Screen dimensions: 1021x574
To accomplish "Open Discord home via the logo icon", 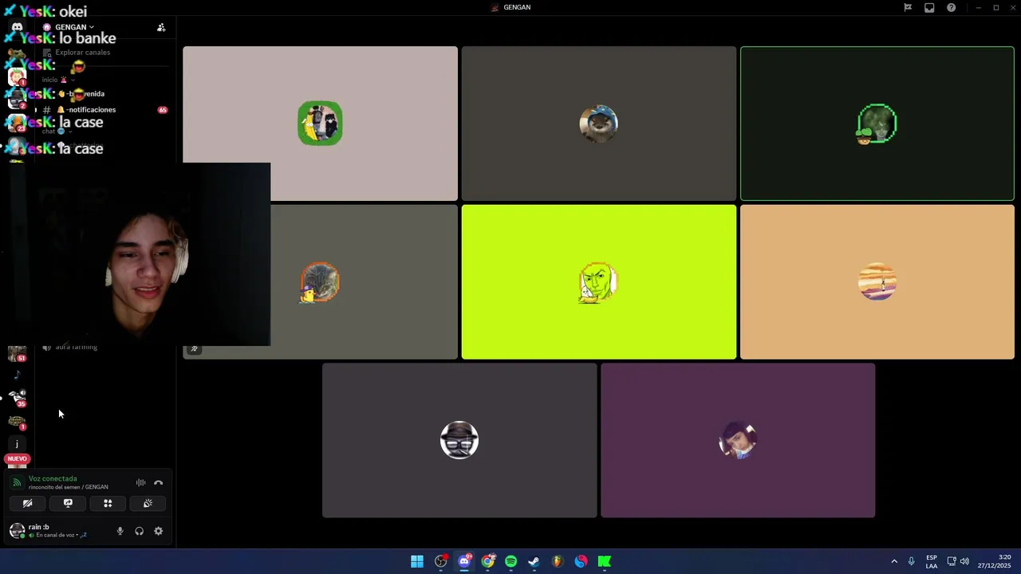I will pyautogui.click(x=17, y=27).
